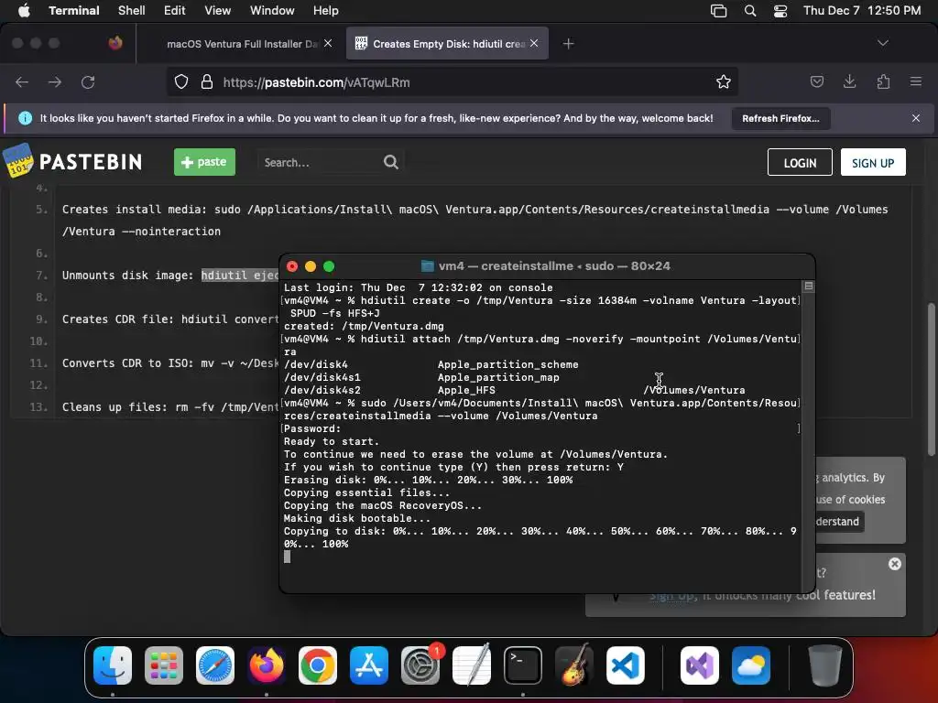
Task: Click the Pastebin logo link
Action: coord(73,161)
